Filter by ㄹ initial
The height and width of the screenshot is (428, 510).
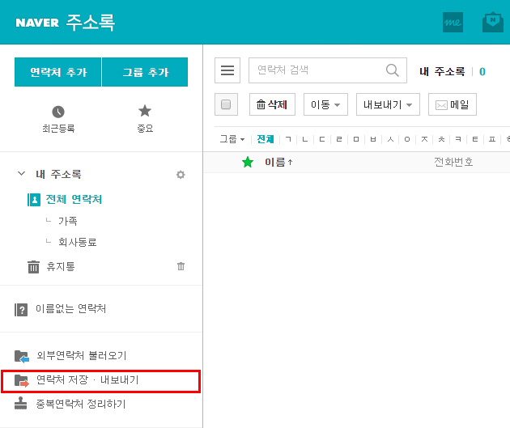click(339, 139)
